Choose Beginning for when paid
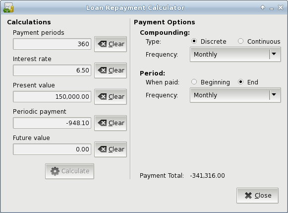288x213 pixels. tap(194, 81)
